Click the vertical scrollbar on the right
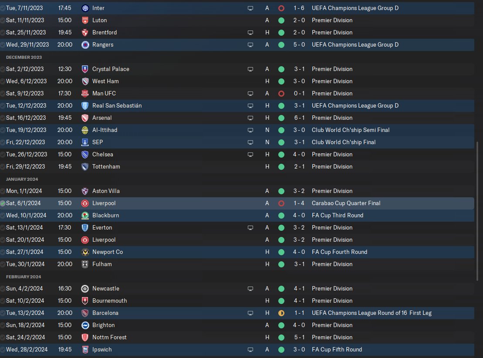This screenshot has width=483, height=358. (x=477, y=211)
